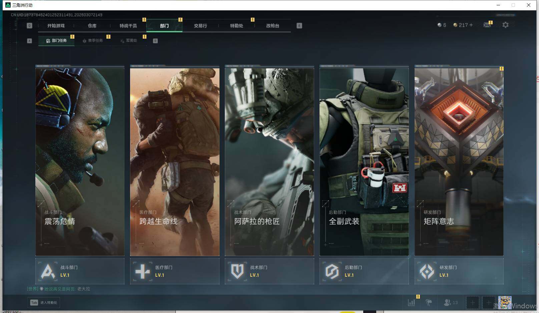Open the settings gear icon
539x313 pixels.
pos(505,25)
